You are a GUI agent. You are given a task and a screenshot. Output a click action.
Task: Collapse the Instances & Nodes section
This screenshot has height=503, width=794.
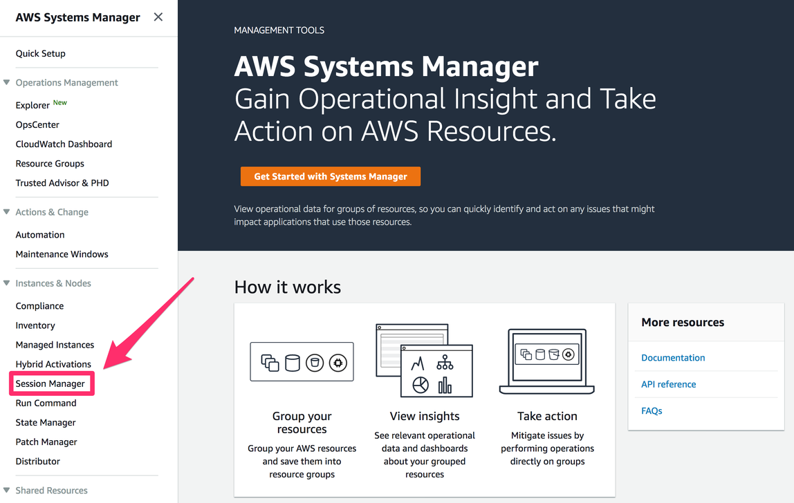pyautogui.click(x=7, y=283)
